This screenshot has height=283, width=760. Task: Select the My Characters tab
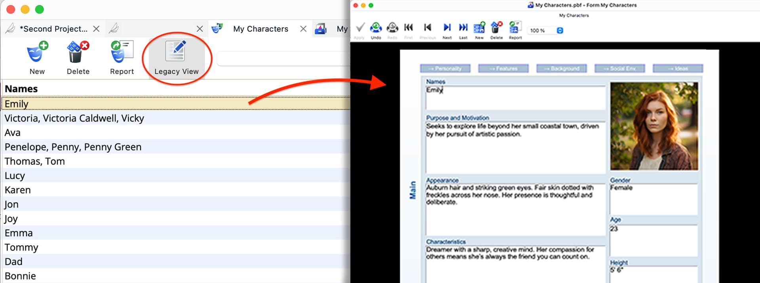(x=260, y=29)
